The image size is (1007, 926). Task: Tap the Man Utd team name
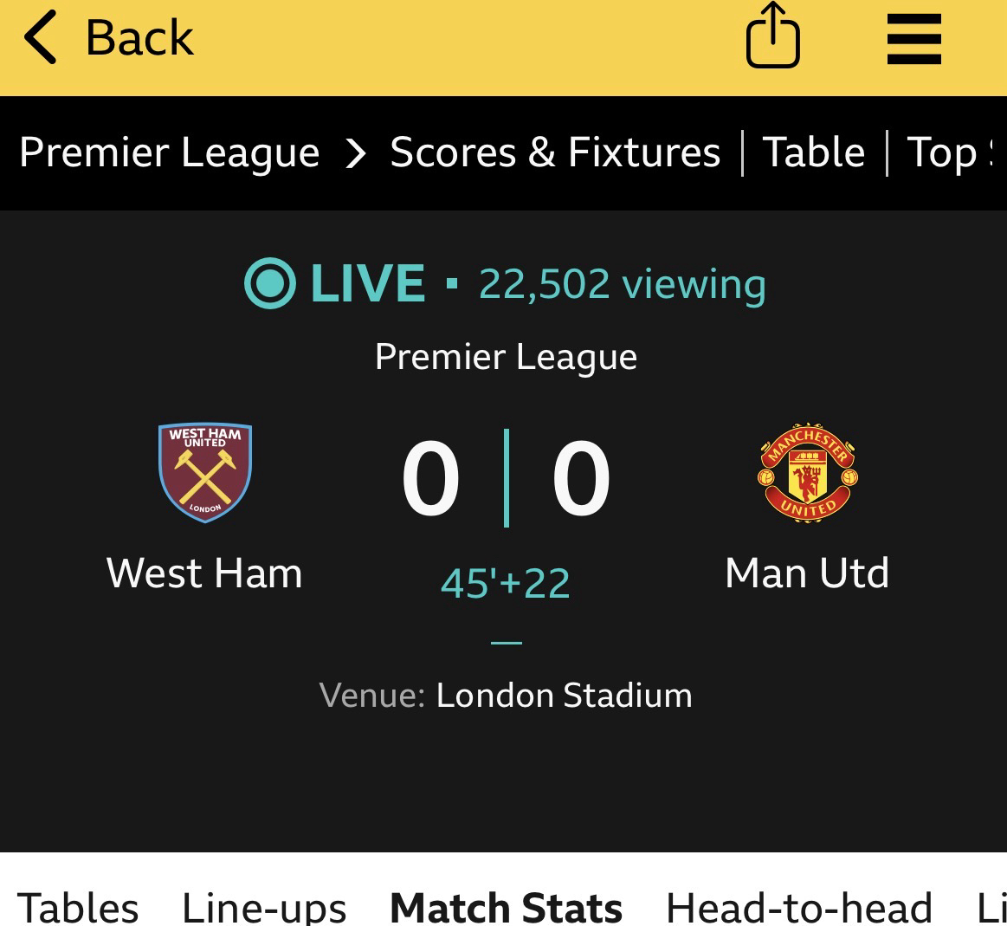[x=807, y=573]
